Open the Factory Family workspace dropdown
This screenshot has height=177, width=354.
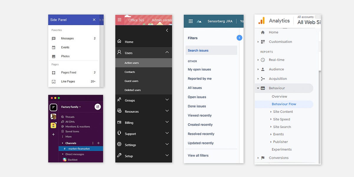click(x=71, y=106)
